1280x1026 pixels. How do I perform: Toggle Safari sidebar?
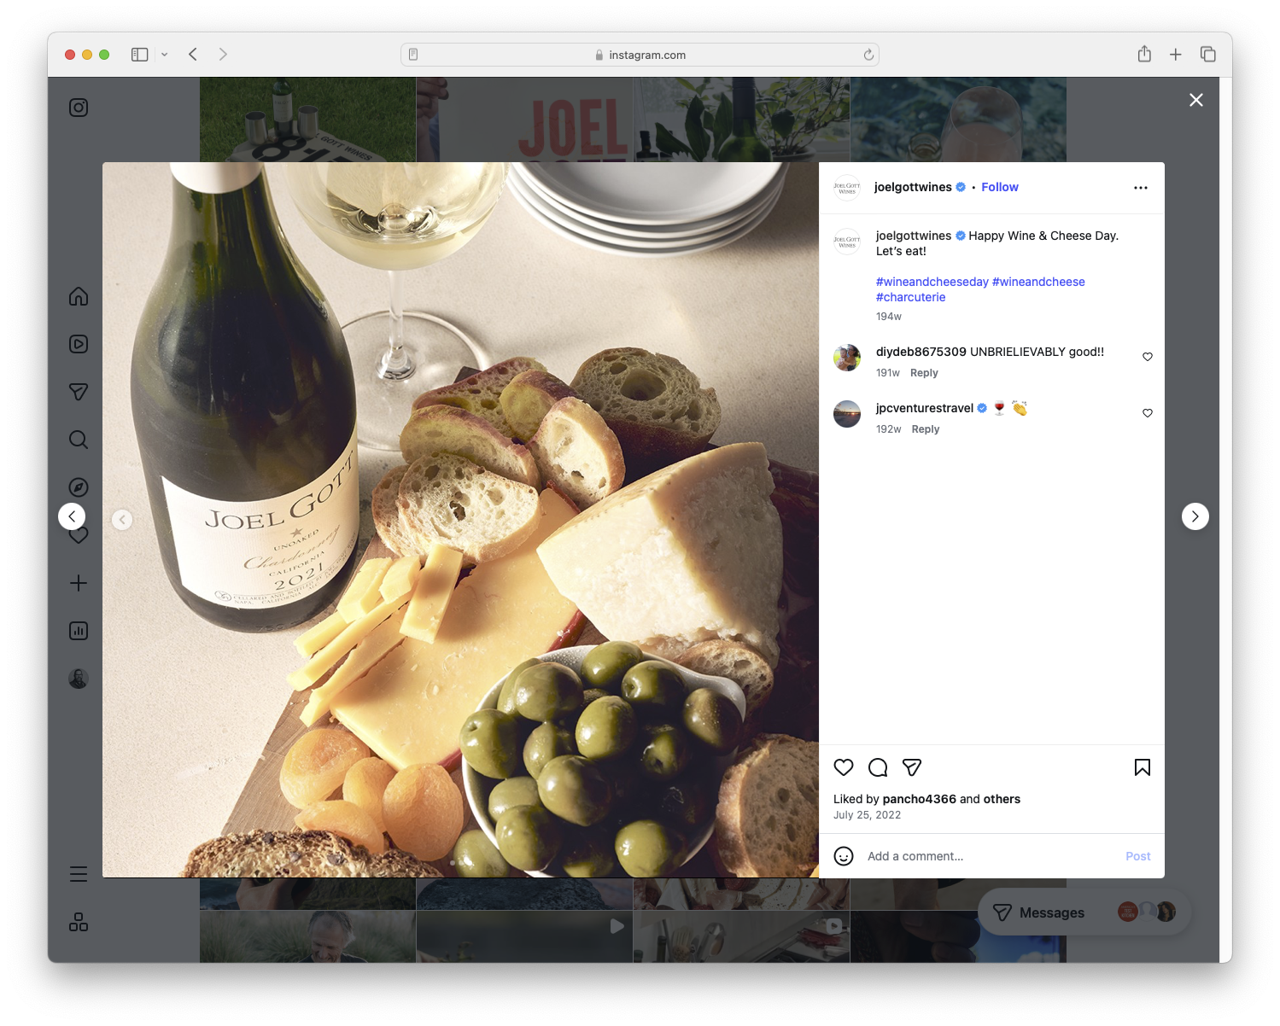pyautogui.click(x=140, y=55)
